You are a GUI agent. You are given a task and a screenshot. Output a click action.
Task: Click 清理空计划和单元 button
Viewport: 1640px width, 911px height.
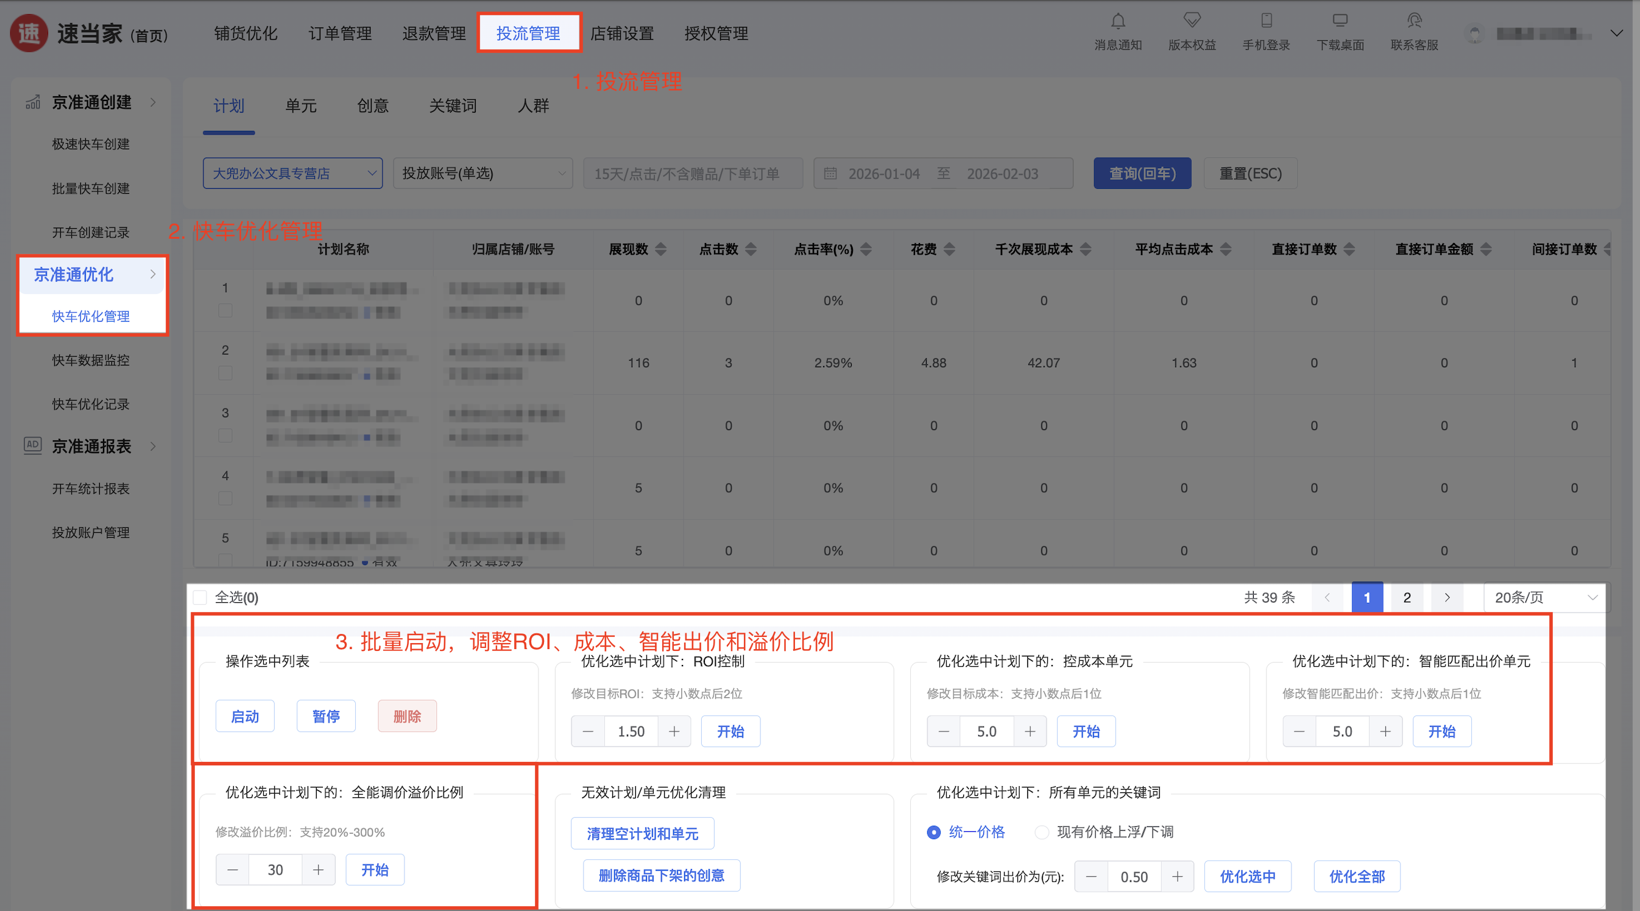click(x=642, y=834)
